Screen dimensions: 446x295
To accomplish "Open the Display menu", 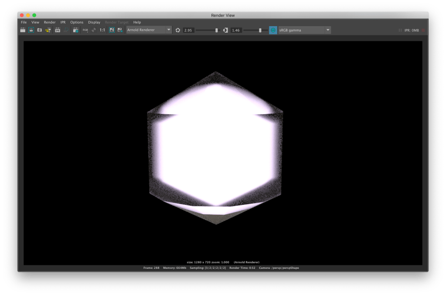I will tap(94, 22).
